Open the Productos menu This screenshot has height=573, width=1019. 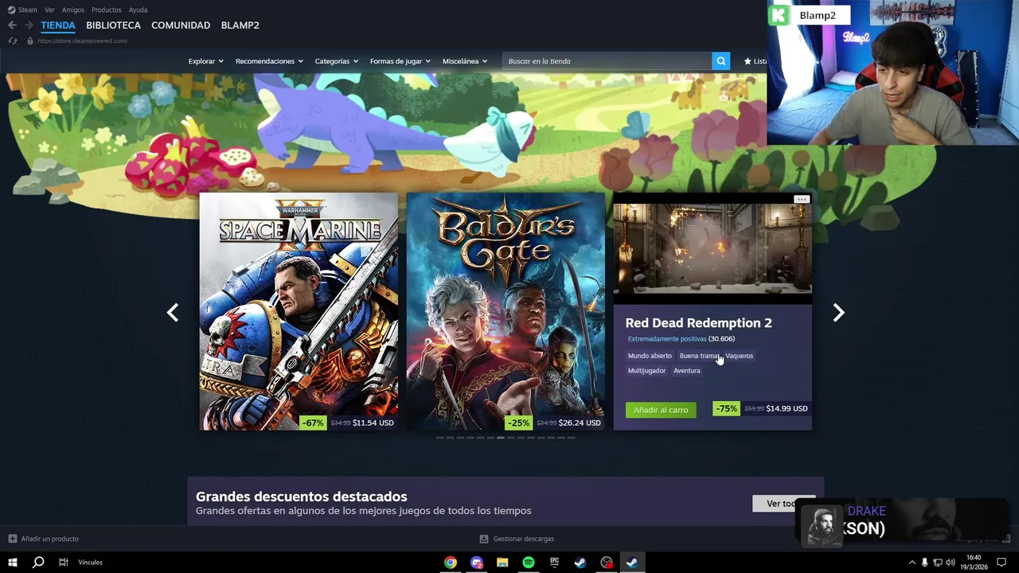click(107, 10)
